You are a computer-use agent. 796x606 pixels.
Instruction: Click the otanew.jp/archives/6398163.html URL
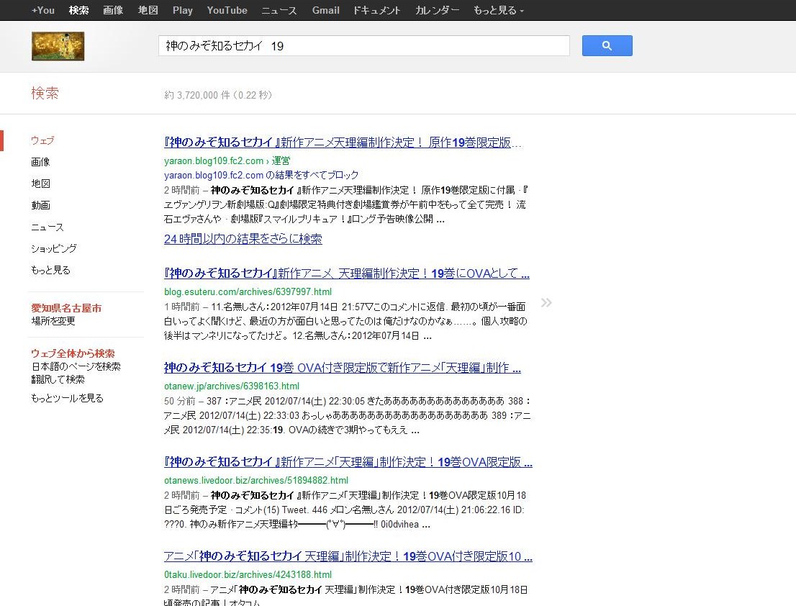point(232,386)
